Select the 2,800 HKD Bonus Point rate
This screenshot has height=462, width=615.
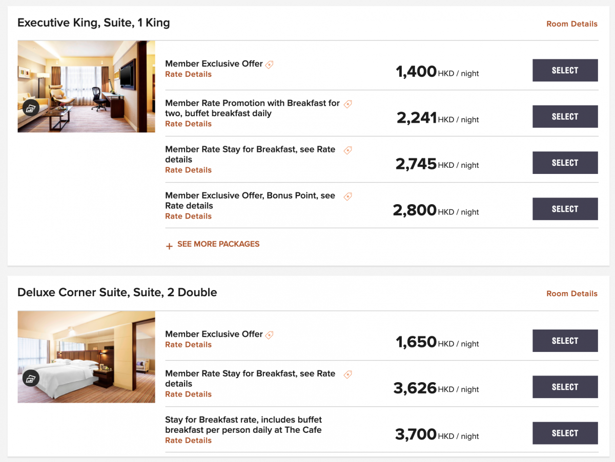click(565, 209)
